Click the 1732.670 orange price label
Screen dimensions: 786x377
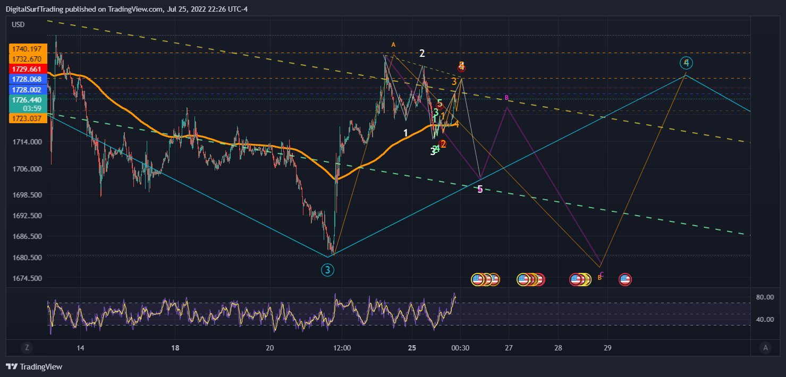pyautogui.click(x=28, y=59)
